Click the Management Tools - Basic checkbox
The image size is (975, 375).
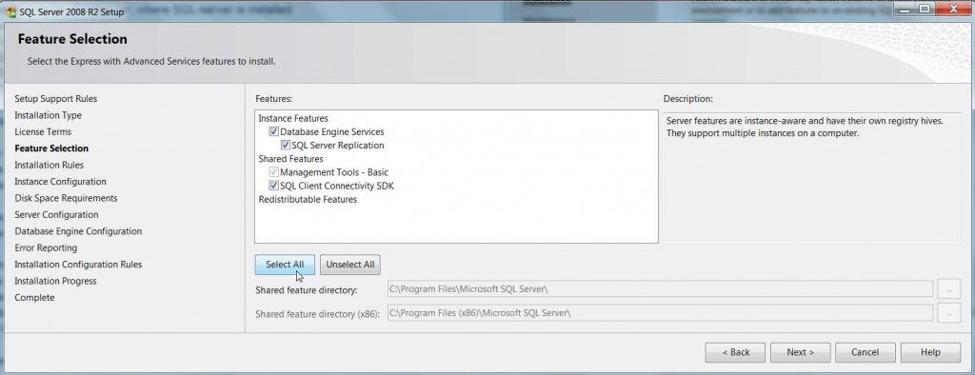point(273,172)
